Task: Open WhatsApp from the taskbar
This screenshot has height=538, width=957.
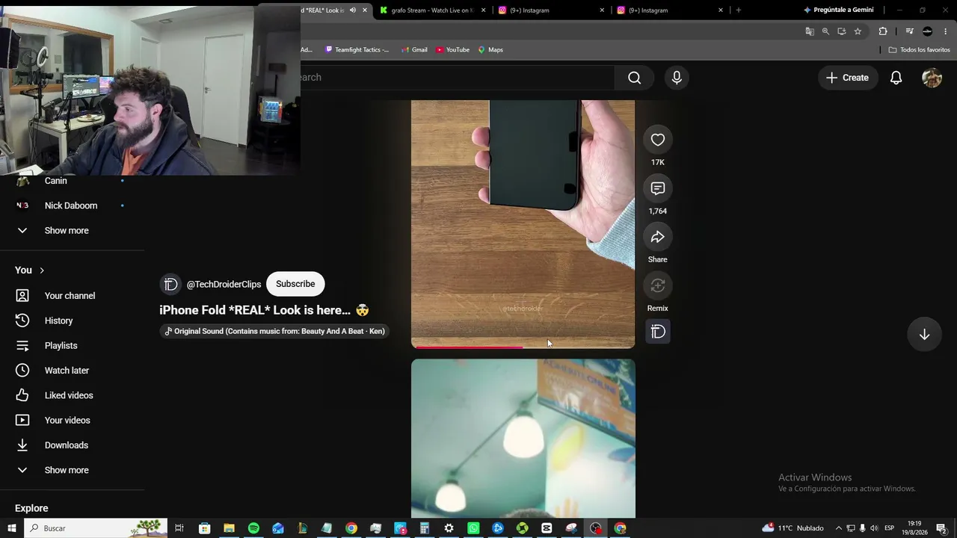Action: 473,528
